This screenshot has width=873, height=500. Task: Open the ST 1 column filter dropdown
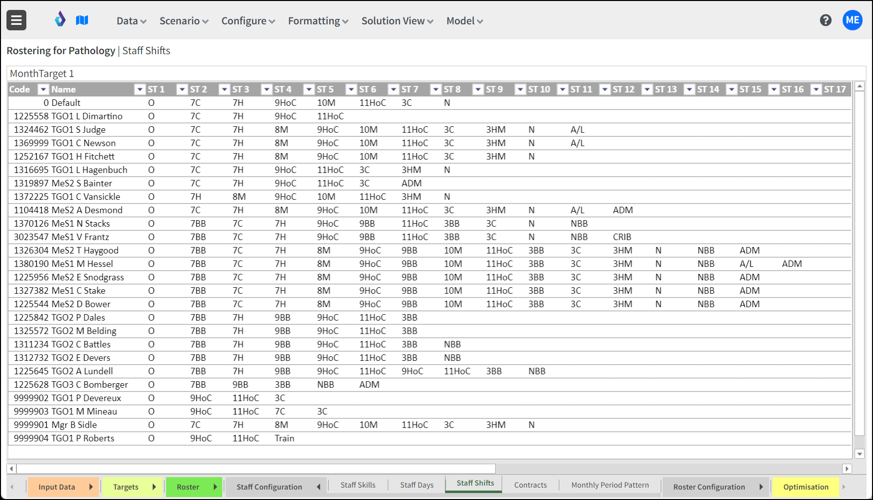click(x=182, y=89)
